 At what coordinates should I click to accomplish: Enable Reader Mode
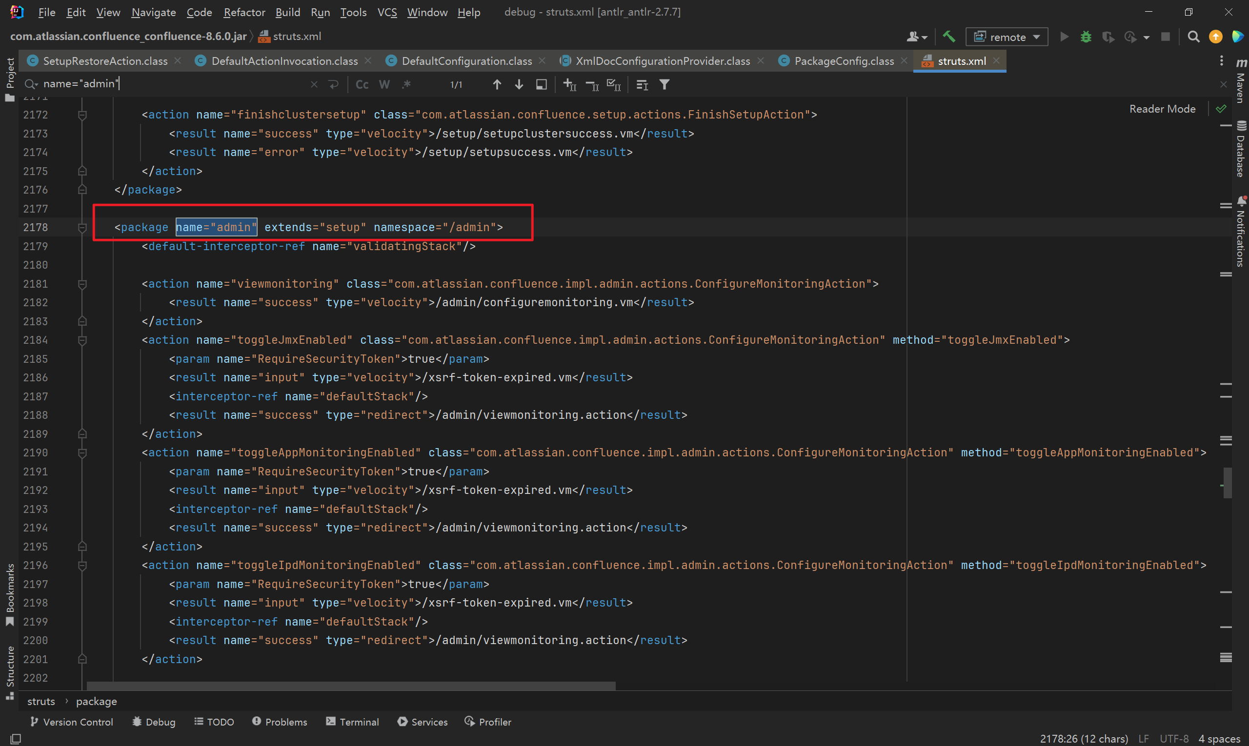point(1162,109)
